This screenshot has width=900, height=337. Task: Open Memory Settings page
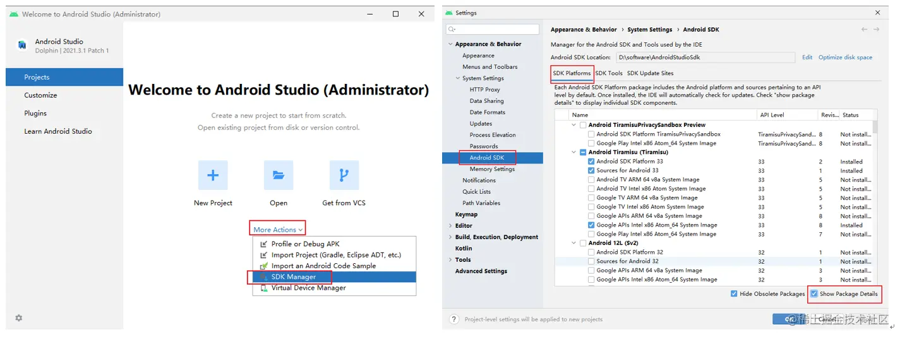click(493, 169)
